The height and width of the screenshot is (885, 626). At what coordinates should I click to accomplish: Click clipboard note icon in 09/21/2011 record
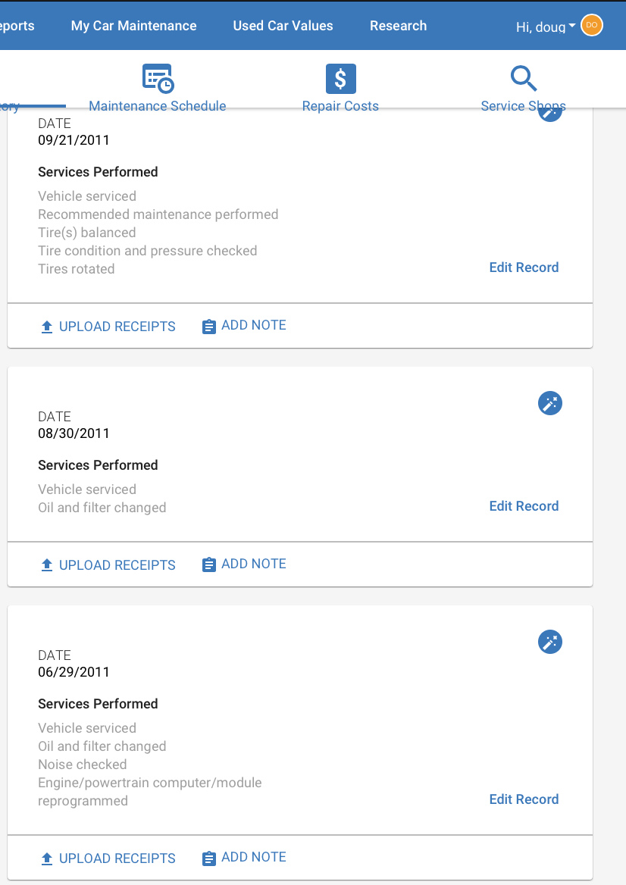click(209, 327)
